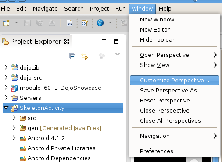Image resolution: width=222 pixels, height=162 pixels.
Task: Expand the module_60_1_DojoShowcase project
Action: 6,88
